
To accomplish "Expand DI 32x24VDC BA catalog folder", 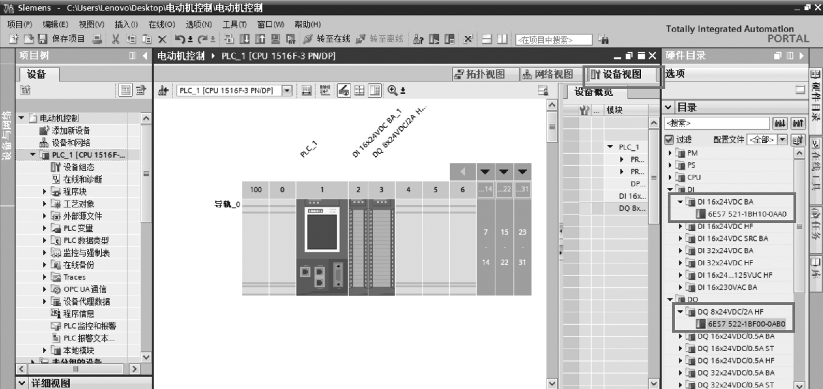I will pos(681,250).
